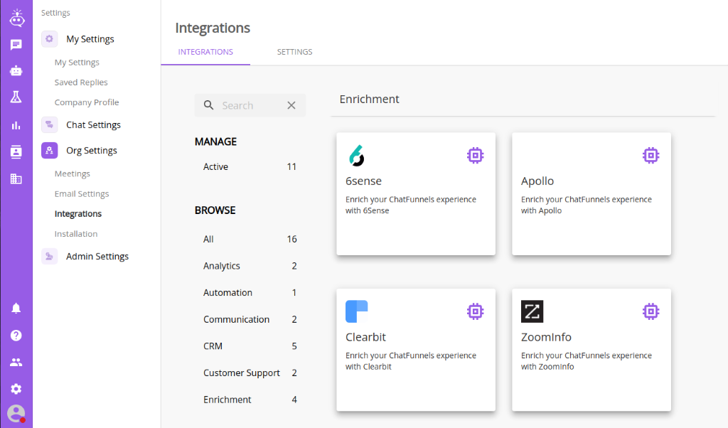Open the Clearbit integration card title
This screenshot has height=428, width=728.
click(365, 337)
